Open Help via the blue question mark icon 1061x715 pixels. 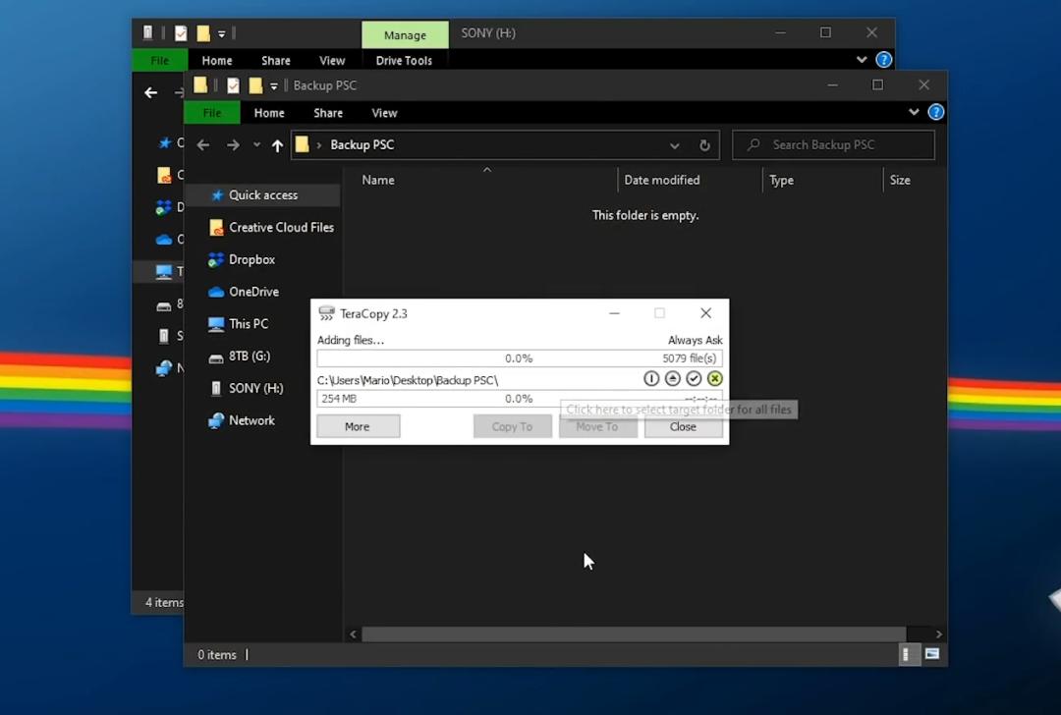point(935,113)
